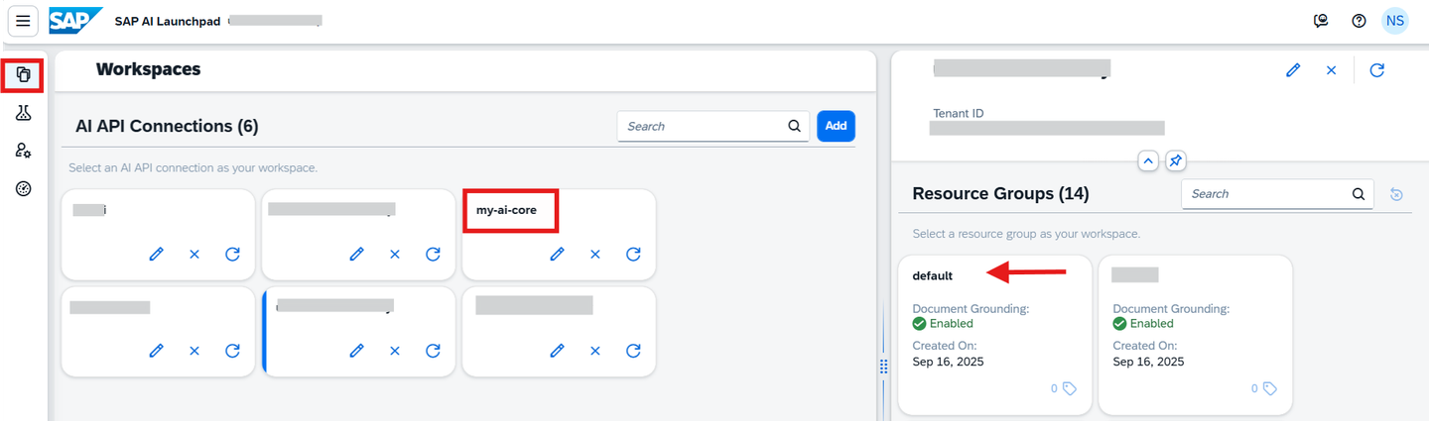Image resolution: width=1429 pixels, height=421 pixels.
Task: Click search magnifier in Resource Groups
Action: click(x=1359, y=194)
